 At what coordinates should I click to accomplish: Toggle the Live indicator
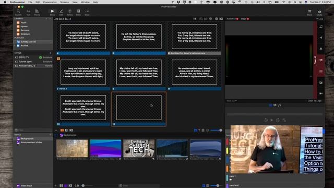pos(319,19)
